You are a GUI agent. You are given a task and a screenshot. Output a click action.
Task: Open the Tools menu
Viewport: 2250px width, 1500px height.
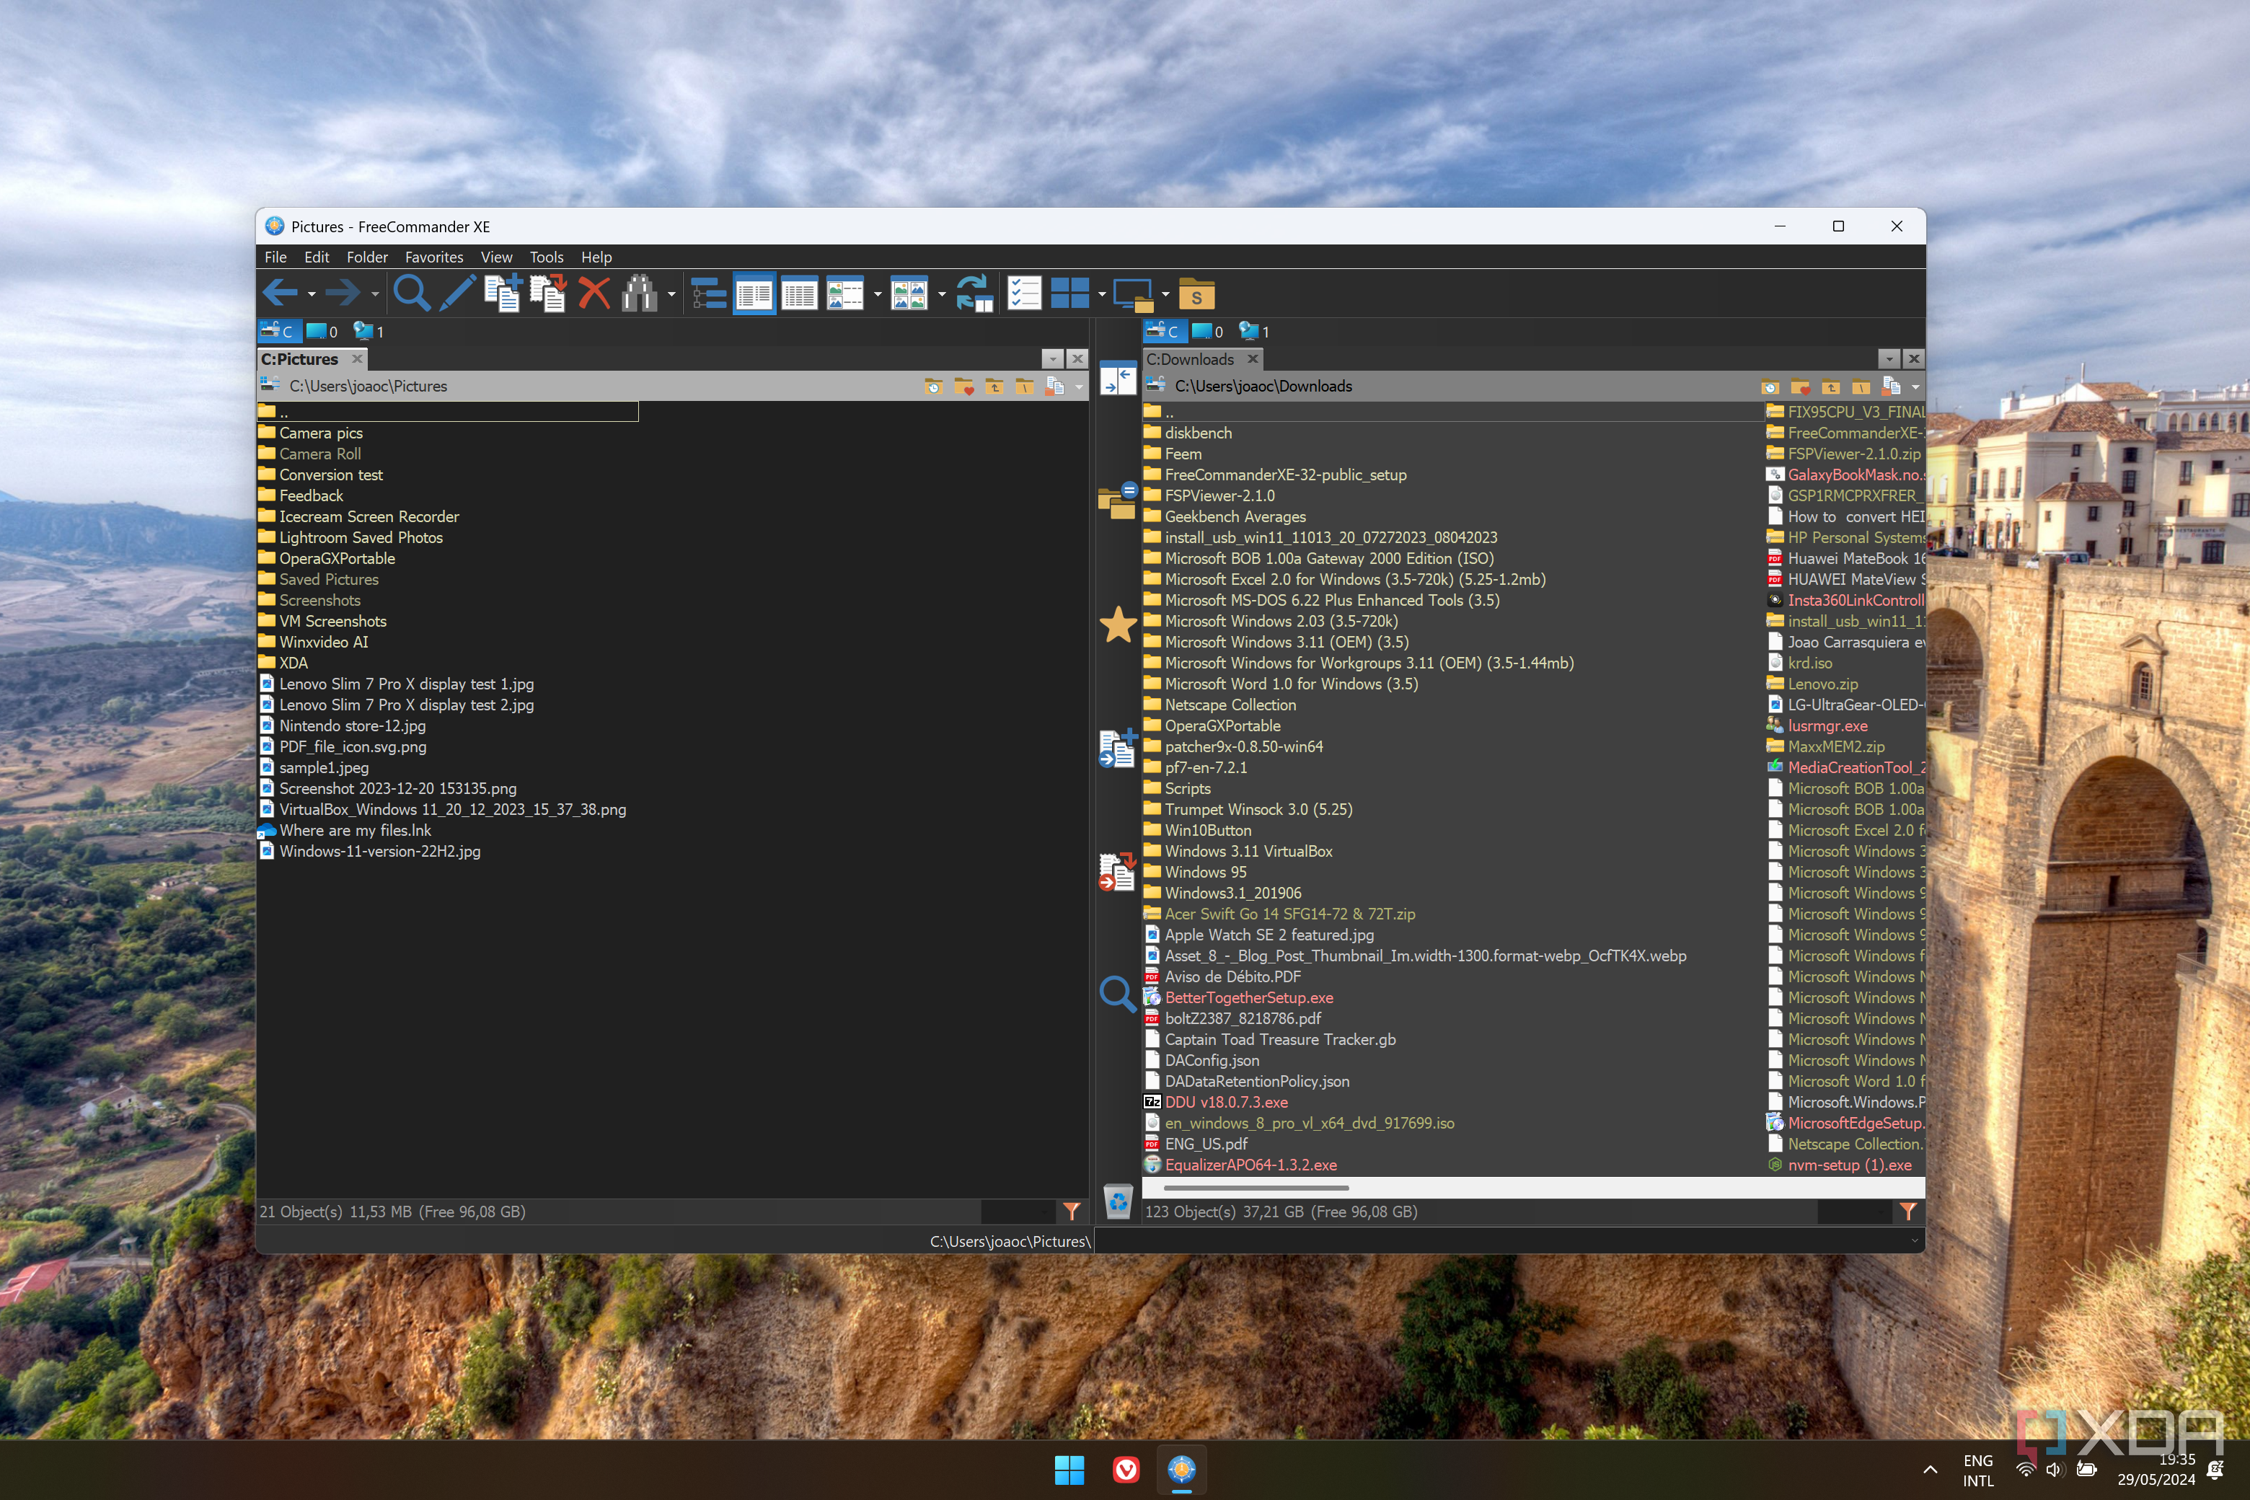point(546,257)
